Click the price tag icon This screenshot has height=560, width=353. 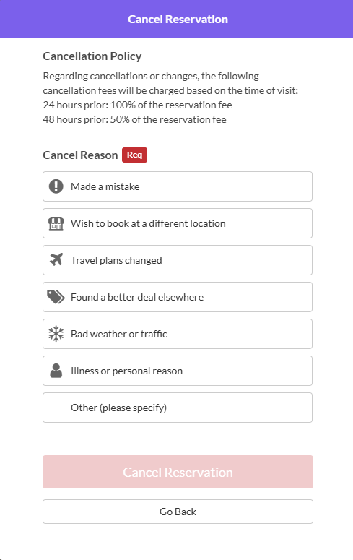pyautogui.click(x=56, y=297)
